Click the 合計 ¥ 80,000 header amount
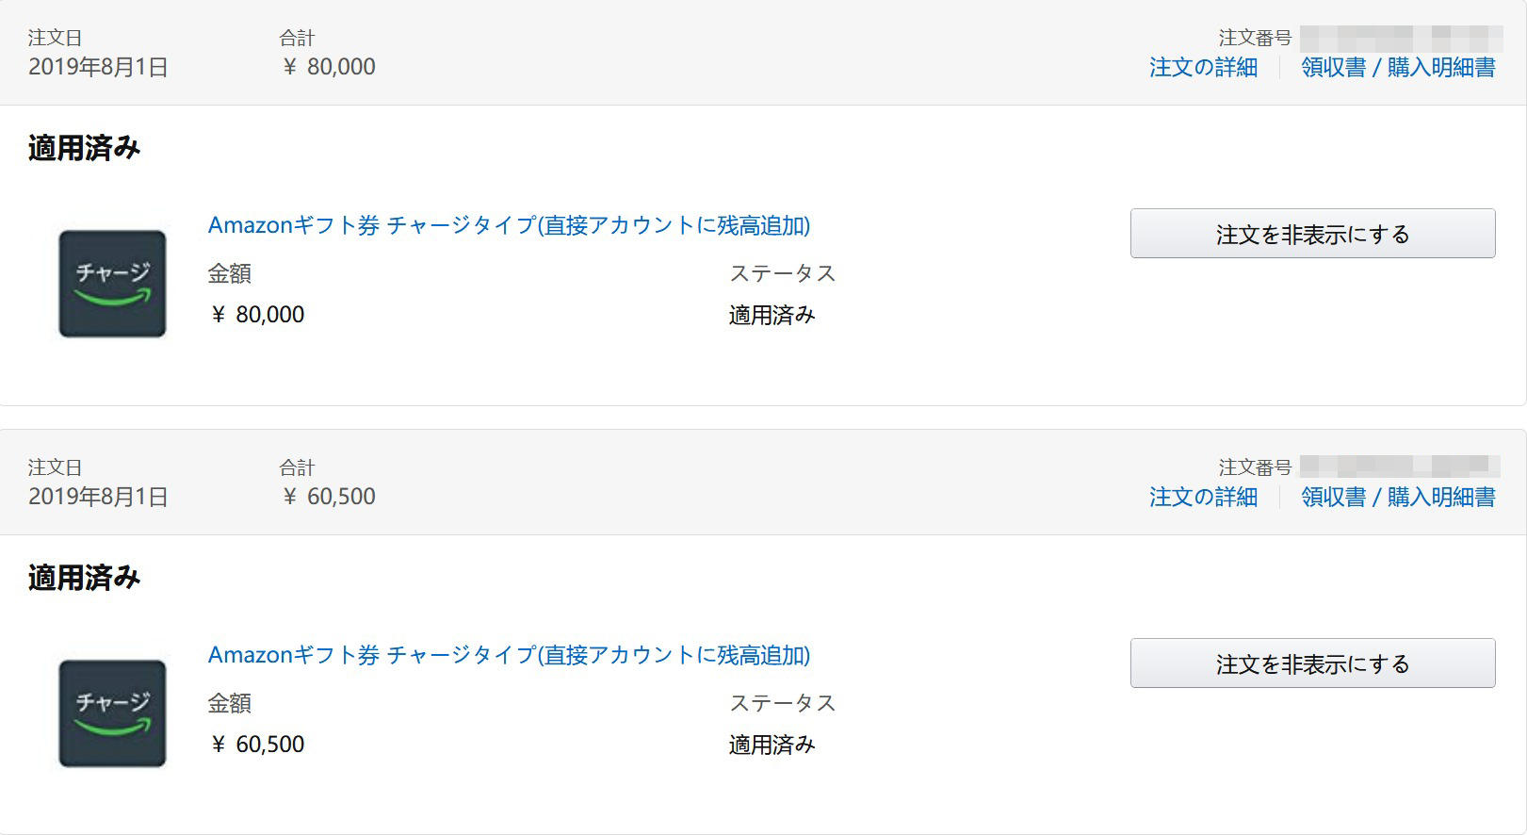 coord(328,67)
